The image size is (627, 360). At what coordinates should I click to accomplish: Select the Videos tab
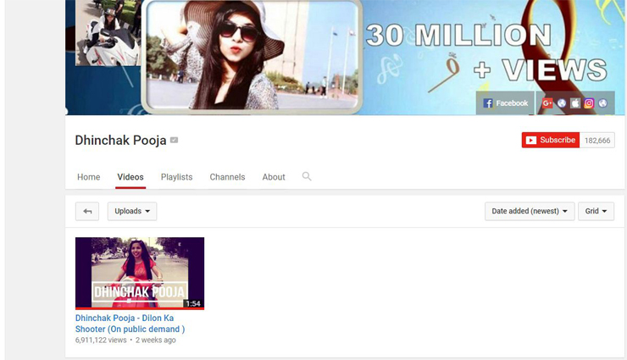tap(130, 177)
